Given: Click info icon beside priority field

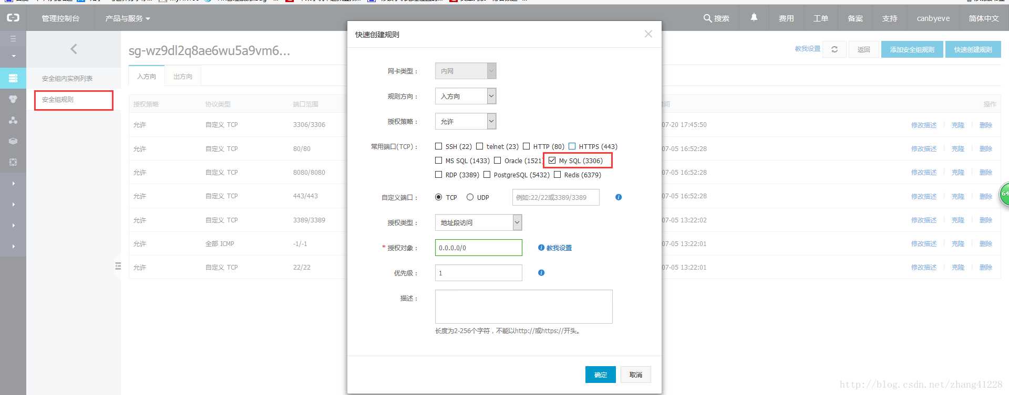Looking at the screenshot, I should pos(541,273).
